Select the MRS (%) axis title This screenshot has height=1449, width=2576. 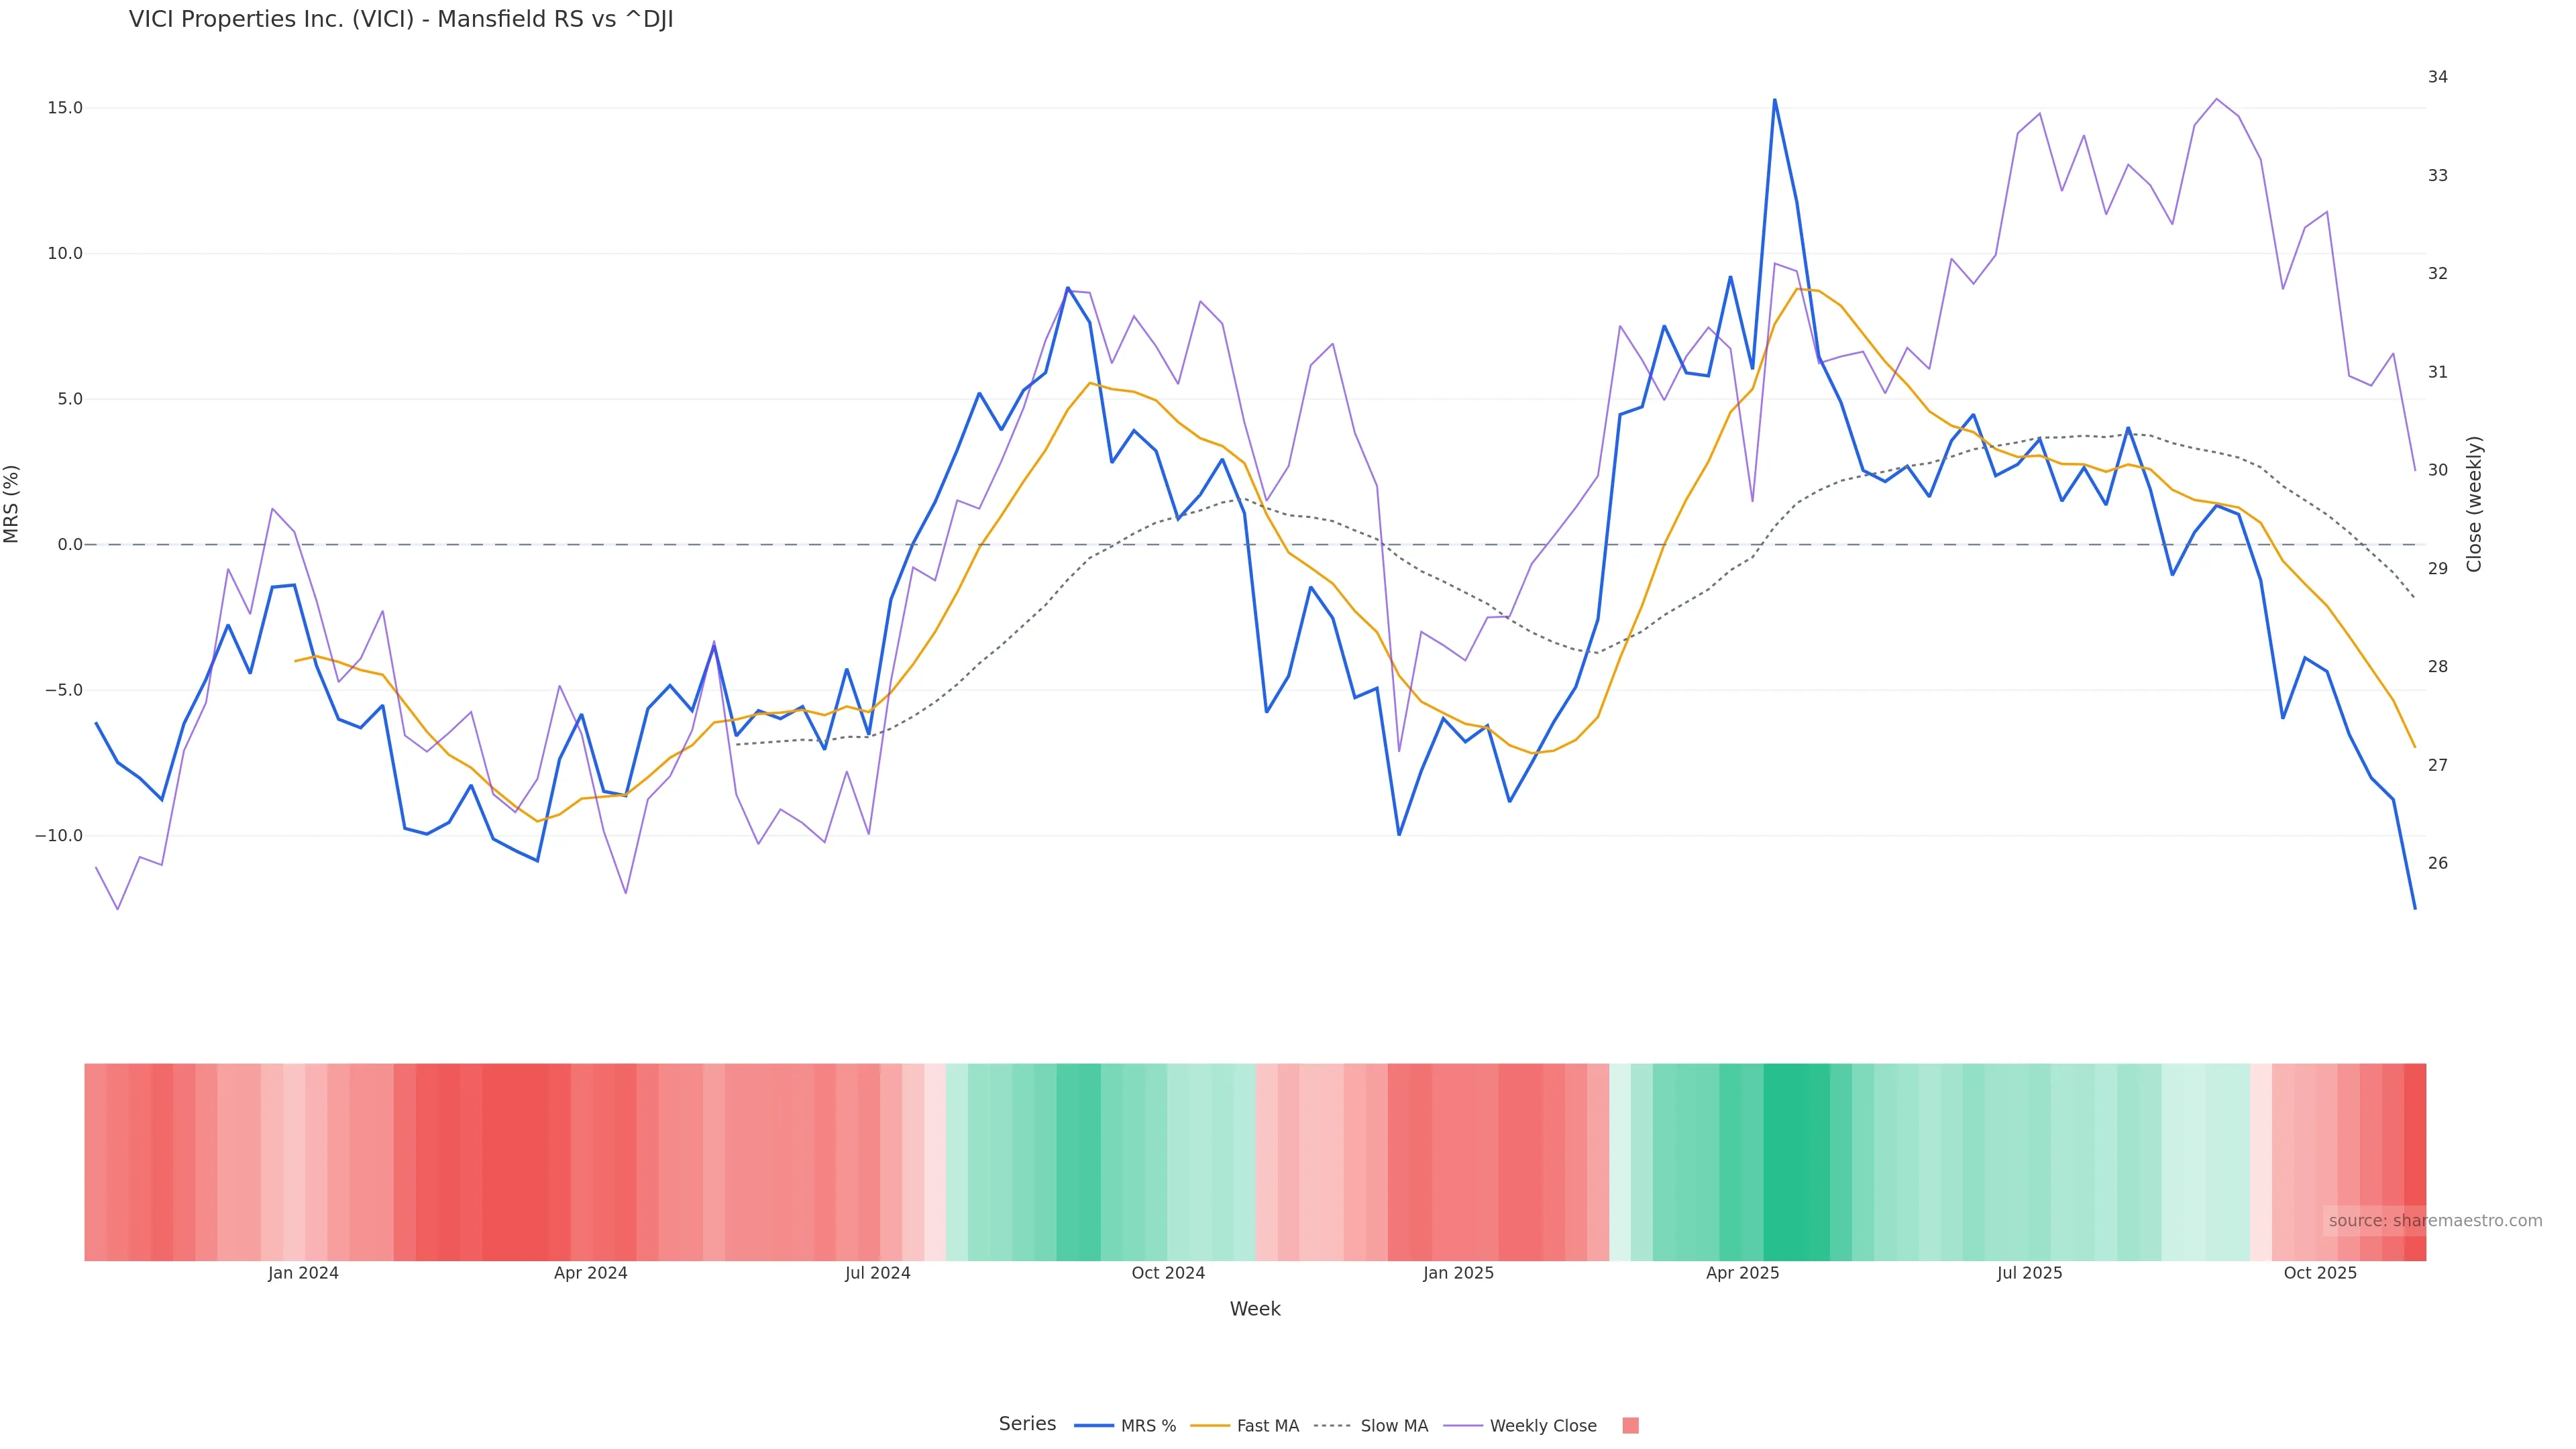coord(12,504)
